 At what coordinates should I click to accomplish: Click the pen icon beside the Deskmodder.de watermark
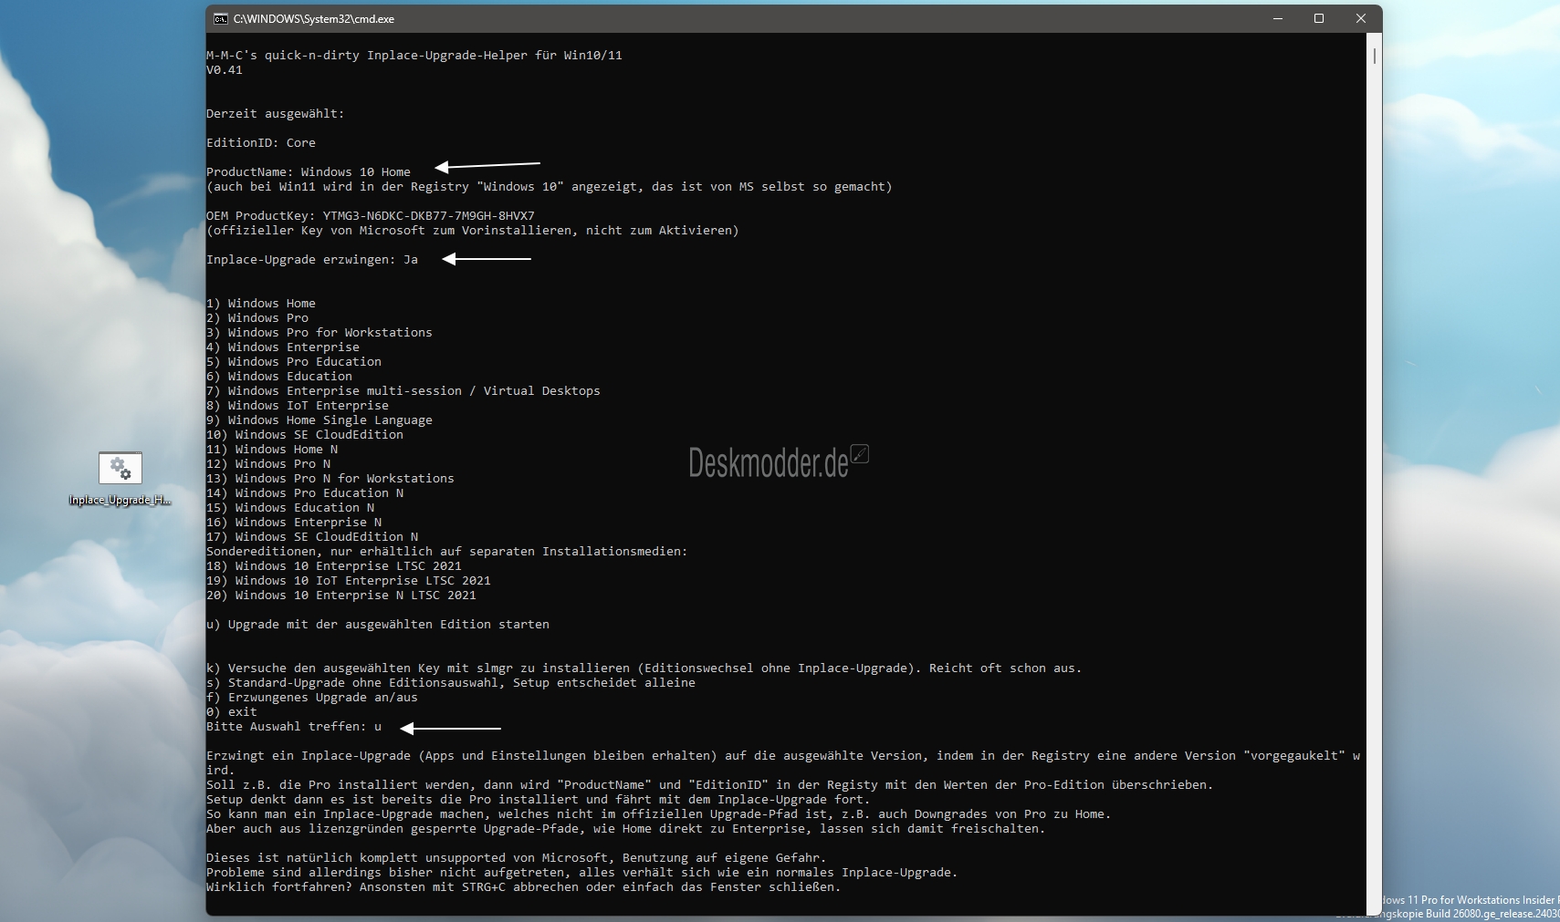(x=860, y=453)
